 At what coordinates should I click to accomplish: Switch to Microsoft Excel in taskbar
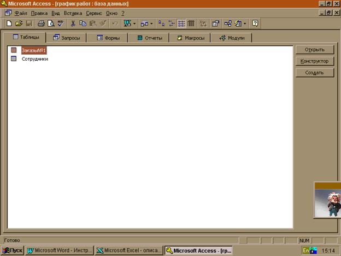click(129, 251)
